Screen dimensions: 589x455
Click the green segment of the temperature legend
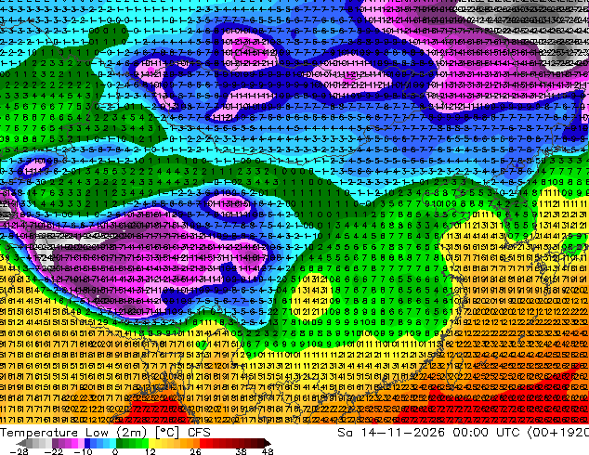point(132,443)
